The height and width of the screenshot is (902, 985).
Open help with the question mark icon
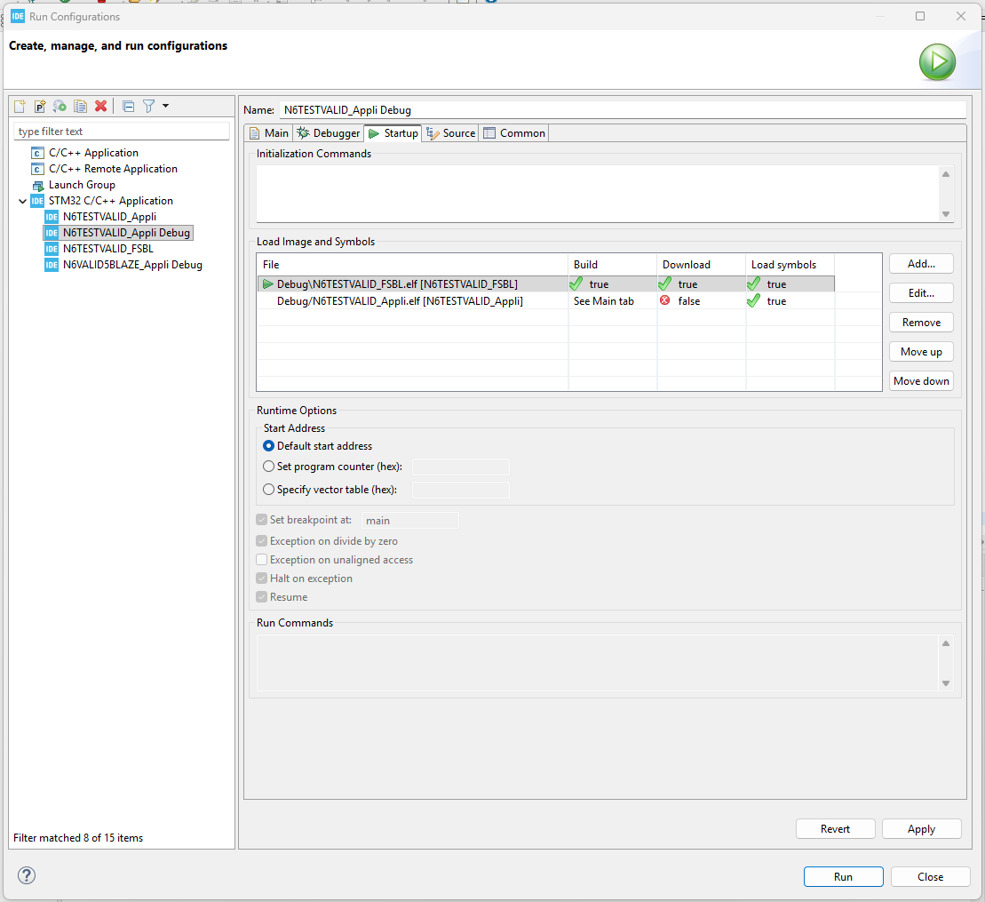coord(27,875)
